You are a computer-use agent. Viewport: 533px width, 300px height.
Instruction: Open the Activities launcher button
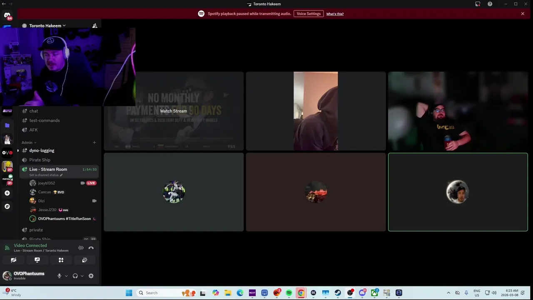coord(61,260)
